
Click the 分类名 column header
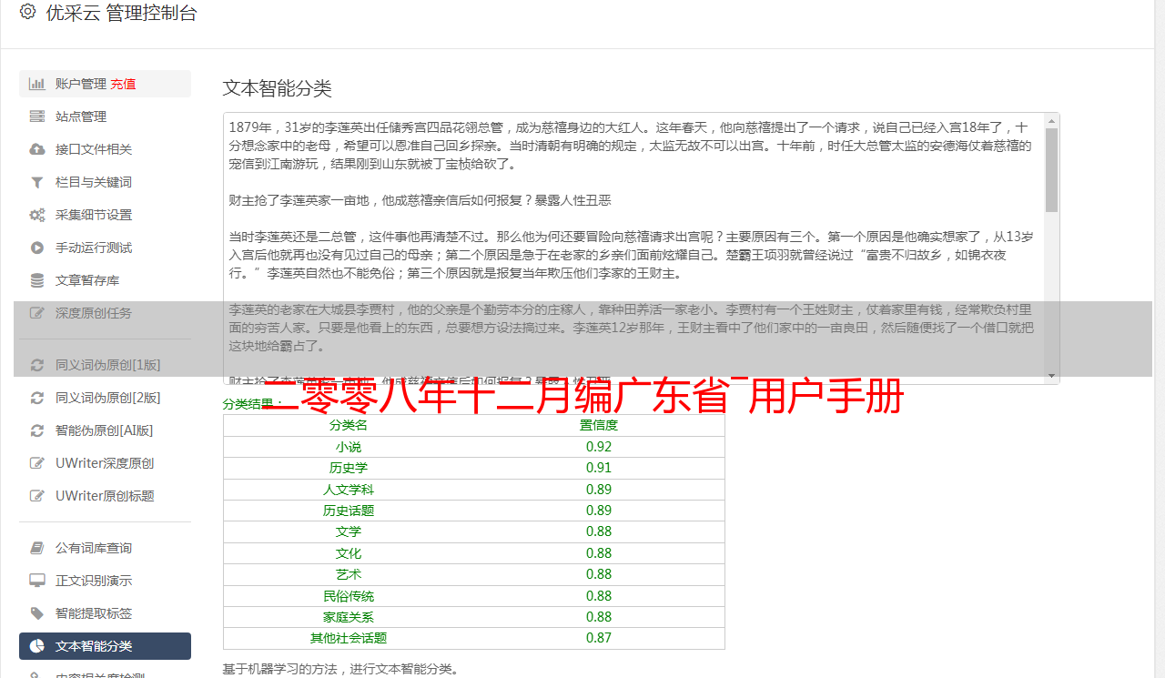click(x=349, y=425)
